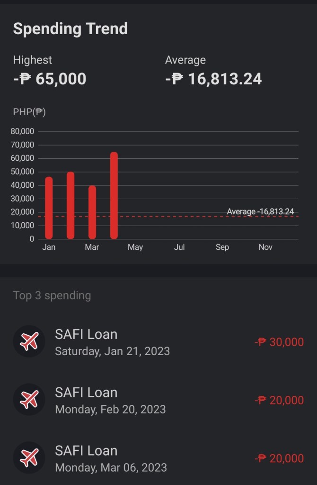
Task: Click the dashed Average line label on chart
Action: pyautogui.click(x=260, y=211)
